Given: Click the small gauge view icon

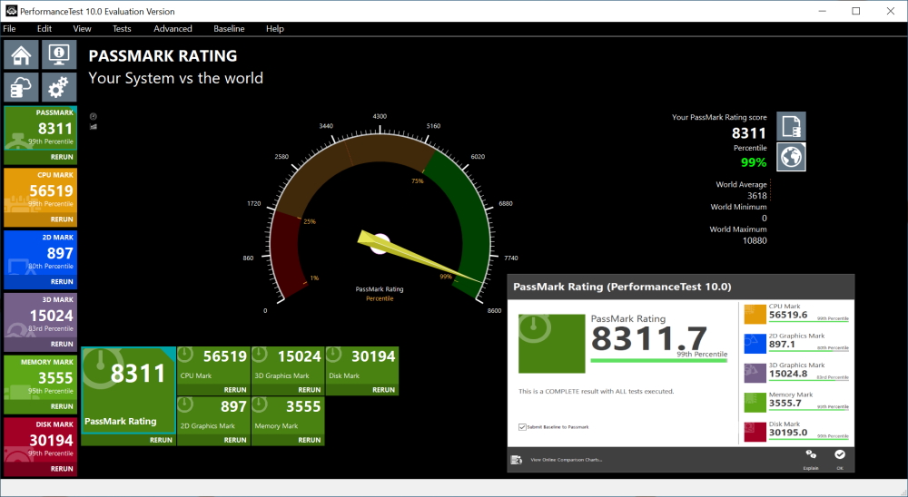Looking at the screenshot, I should tap(93, 116).
